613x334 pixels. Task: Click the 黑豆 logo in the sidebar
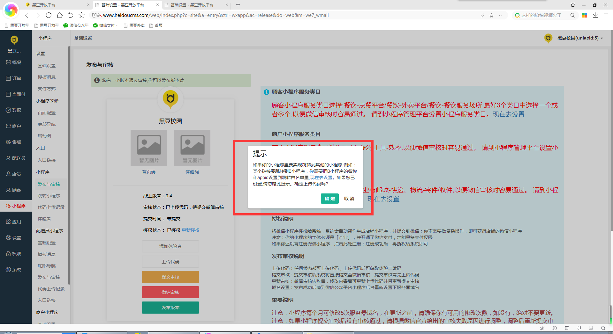(x=14, y=40)
